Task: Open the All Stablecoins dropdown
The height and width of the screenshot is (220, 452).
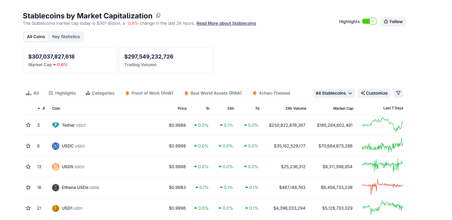Action: pyautogui.click(x=333, y=93)
